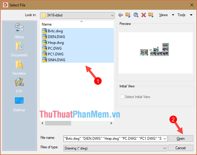Screen dimensions: 197x155
Task: Select the Hxsp.dwg file icon
Action: (x=45, y=42)
